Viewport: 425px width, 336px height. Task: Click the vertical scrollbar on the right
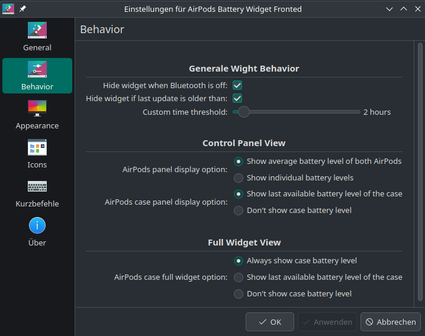click(x=420, y=172)
